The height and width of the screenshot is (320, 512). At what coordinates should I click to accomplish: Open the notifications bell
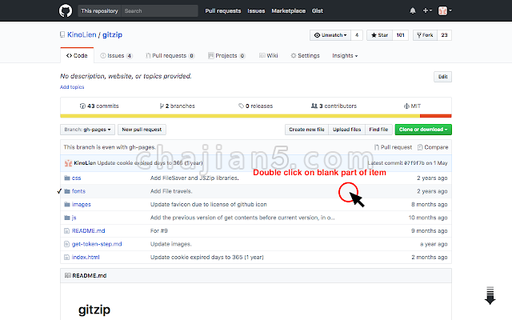[x=413, y=10]
